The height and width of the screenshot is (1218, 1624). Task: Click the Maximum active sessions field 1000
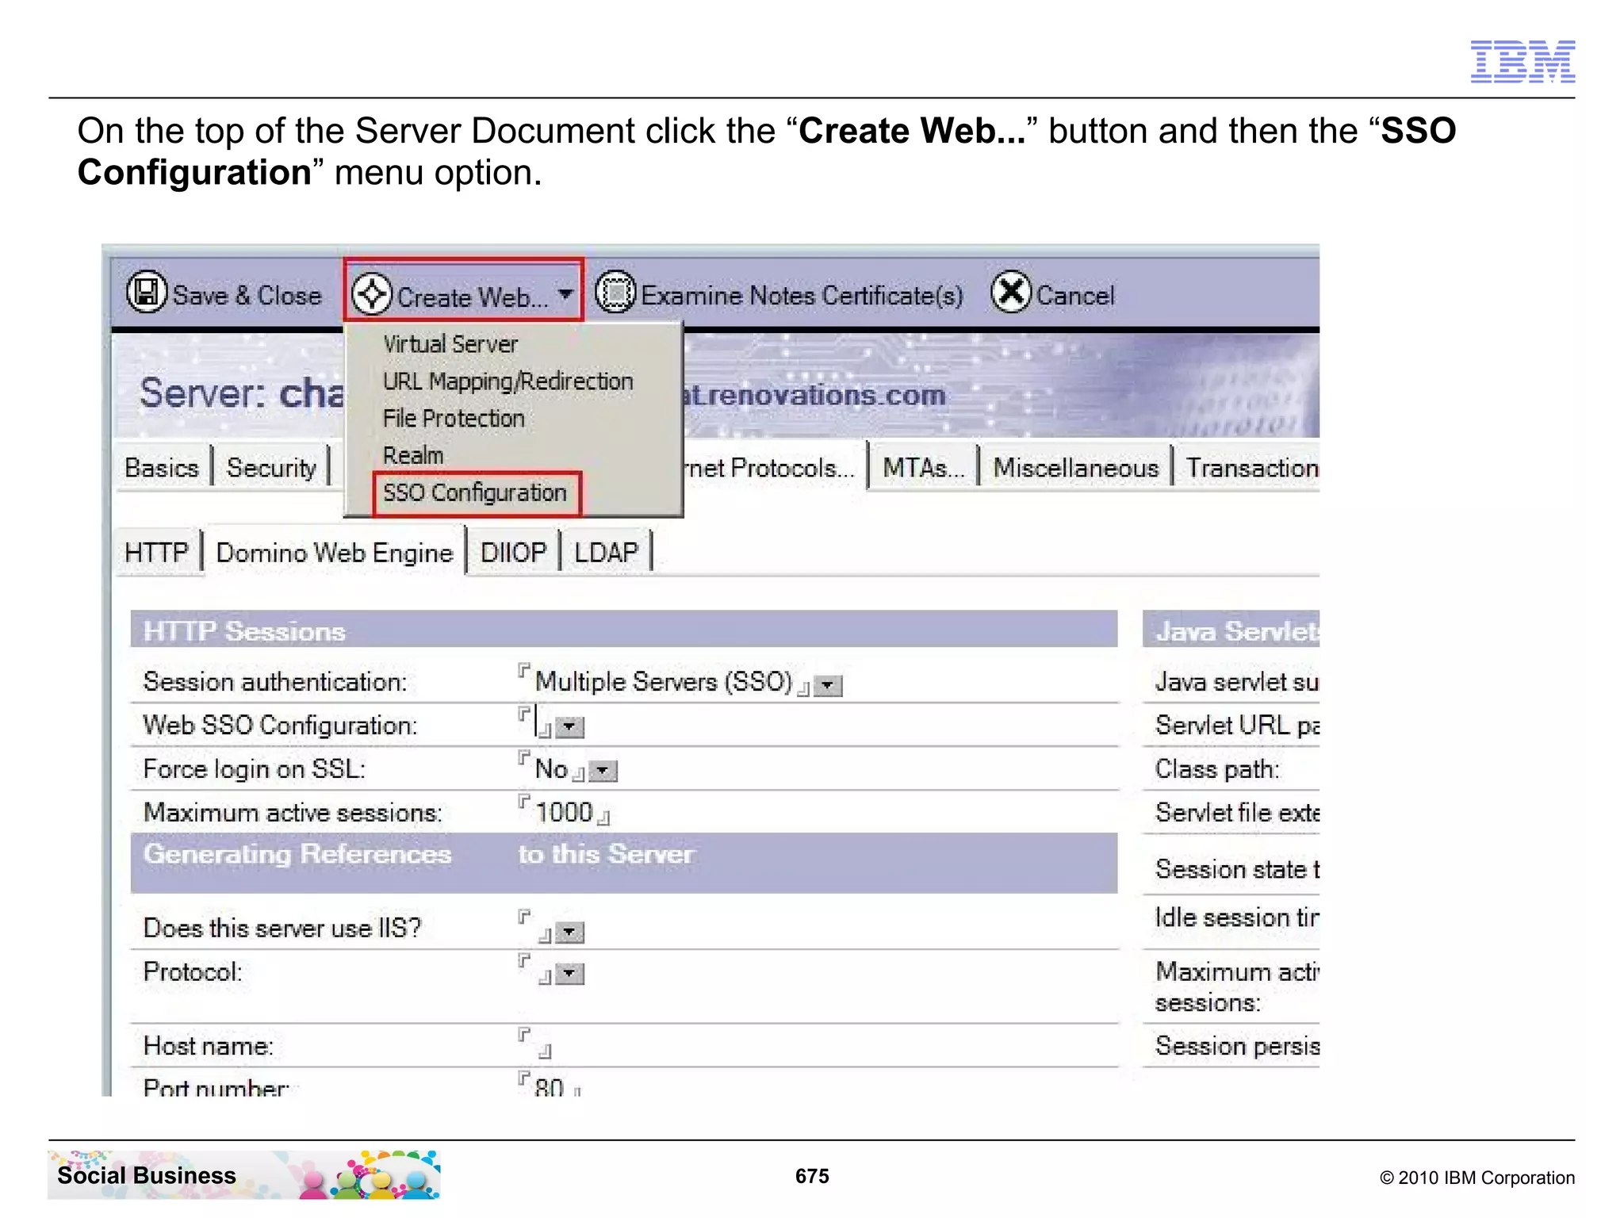[565, 813]
